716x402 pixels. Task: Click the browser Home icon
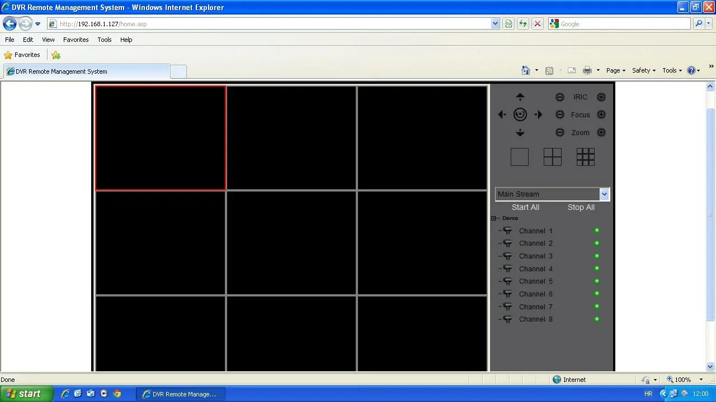pos(525,70)
